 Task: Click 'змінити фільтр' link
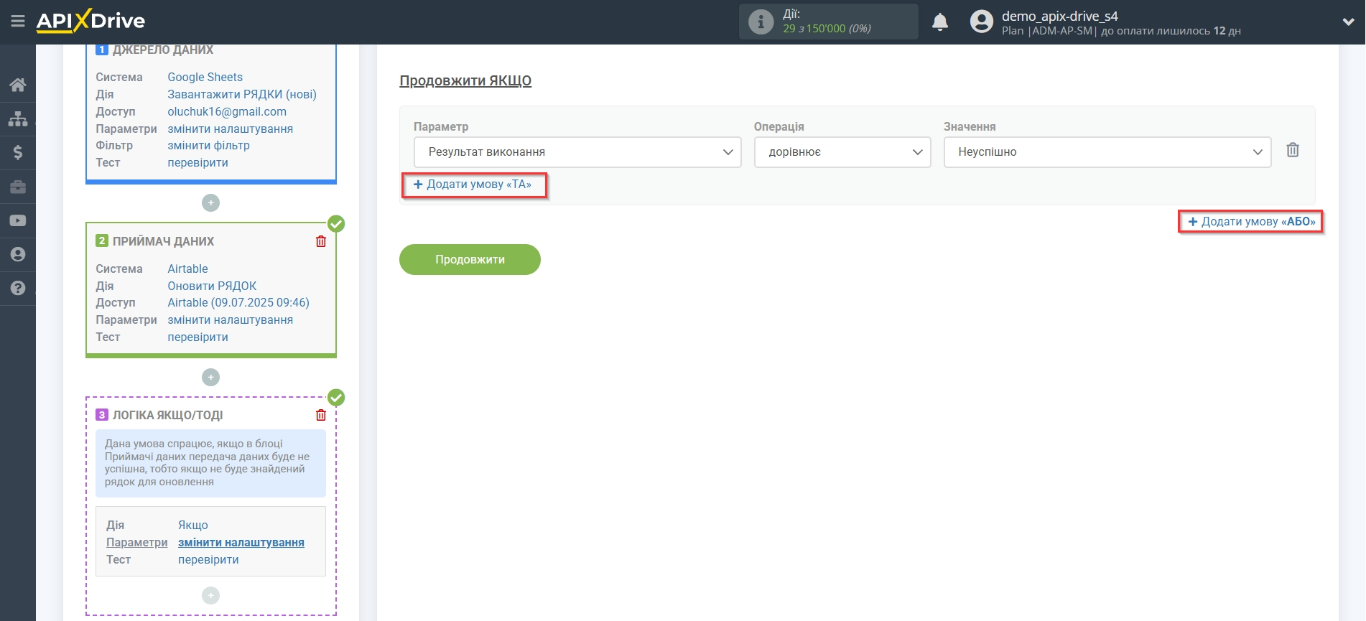[208, 145]
